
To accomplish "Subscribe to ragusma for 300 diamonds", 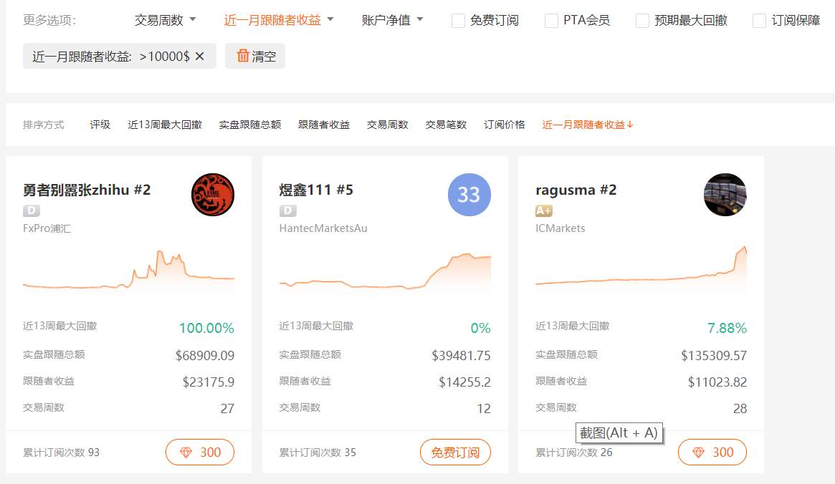I will click(712, 452).
